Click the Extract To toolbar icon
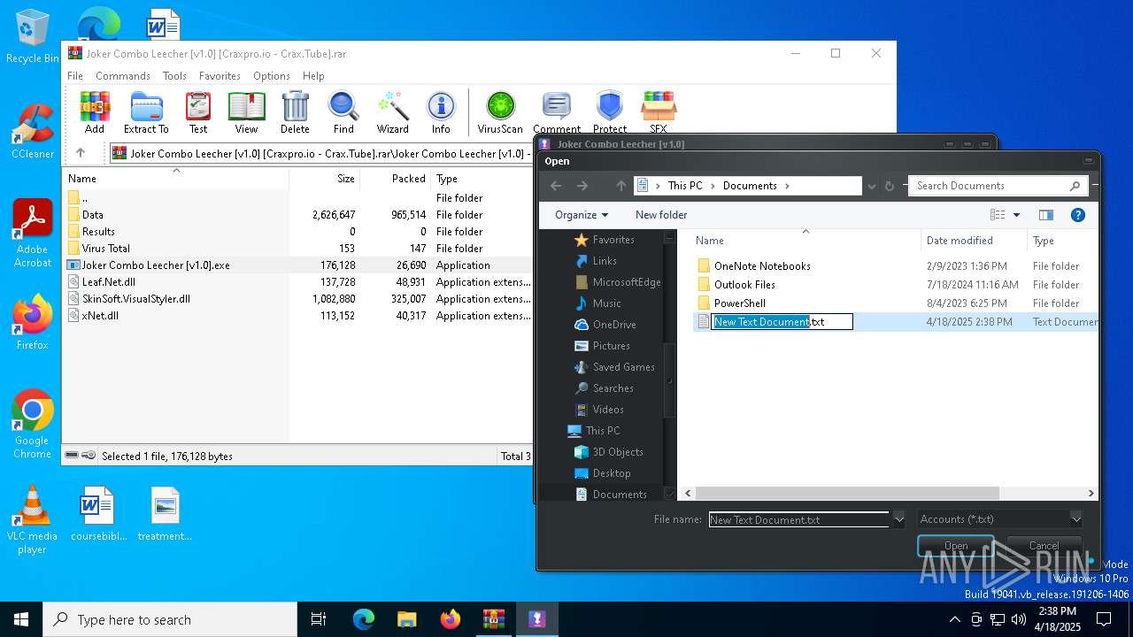 pos(146,111)
